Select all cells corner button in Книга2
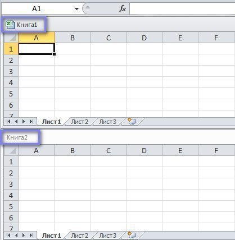The width and height of the screenshot is (235, 240). 11,150
